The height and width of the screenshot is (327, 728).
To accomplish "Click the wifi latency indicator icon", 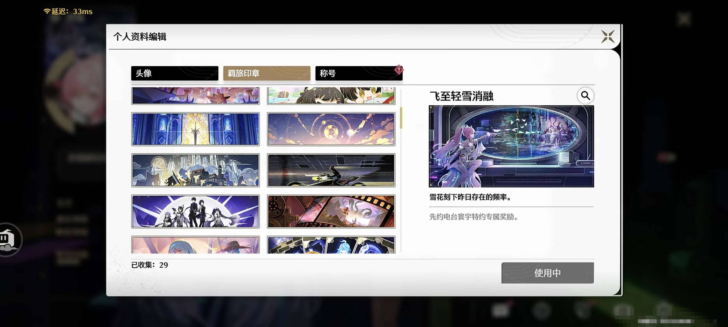I will pos(47,11).
